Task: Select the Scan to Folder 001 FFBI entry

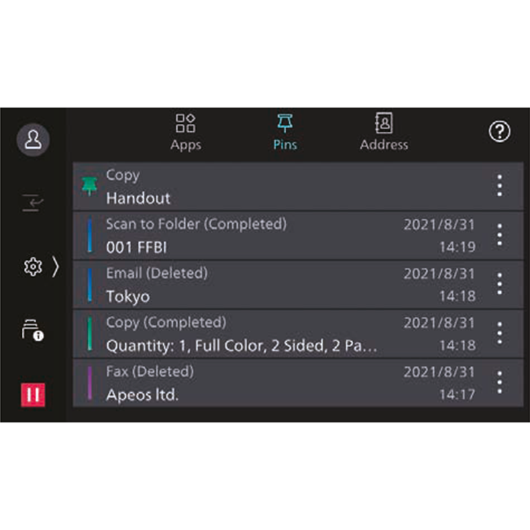Action: (298, 236)
